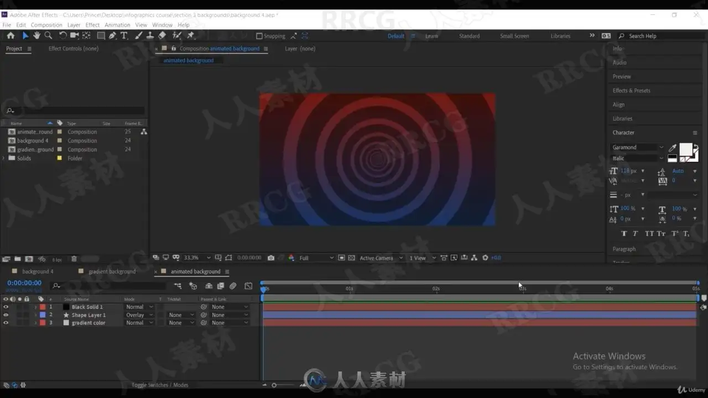Open the Effects & Presets panel
708x398 pixels.
(x=631, y=91)
